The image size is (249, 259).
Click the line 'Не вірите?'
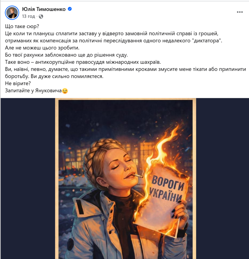click(18, 83)
